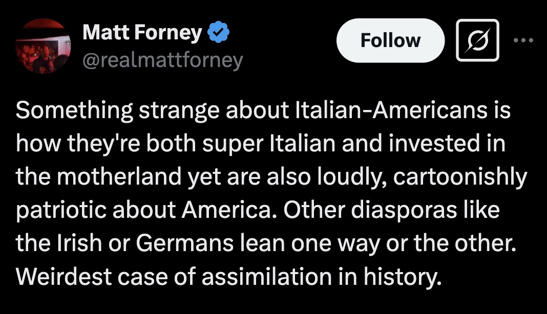Click the sentence 'Weirdest case of assimilation'
547x314 pixels.
click(x=174, y=277)
